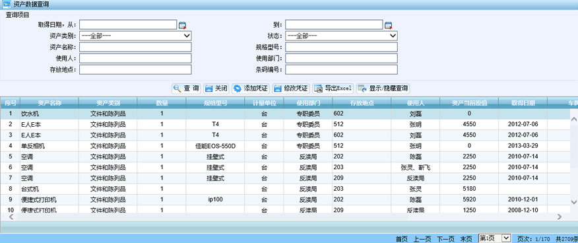Sort by 使用部门 column header
The image size is (578, 243).
tap(308, 103)
